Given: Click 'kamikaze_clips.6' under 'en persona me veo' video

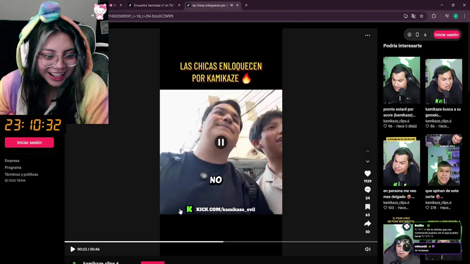Looking at the screenshot, I should [396, 203].
